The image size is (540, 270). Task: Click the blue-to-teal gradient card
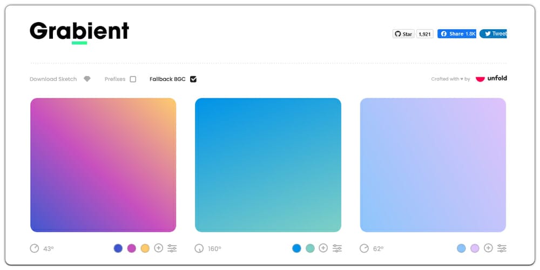(x=268, y=165)
